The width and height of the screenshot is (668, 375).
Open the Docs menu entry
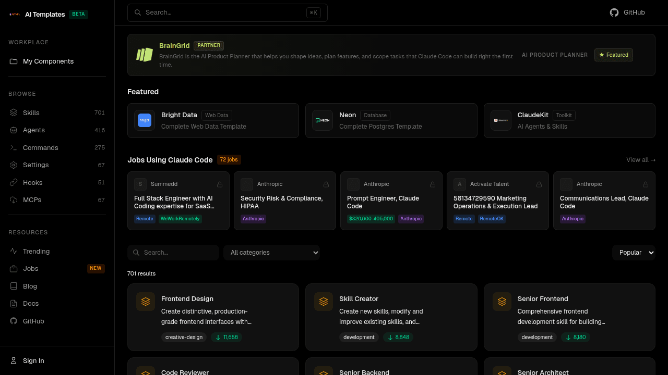(30, 303)
